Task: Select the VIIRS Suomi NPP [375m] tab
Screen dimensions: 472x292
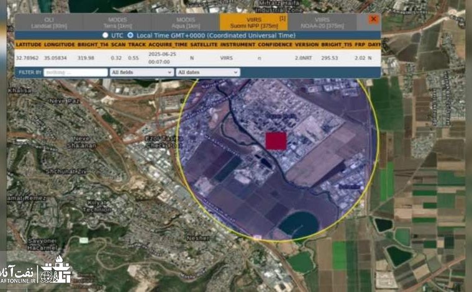Action: [x=254, y=22]
